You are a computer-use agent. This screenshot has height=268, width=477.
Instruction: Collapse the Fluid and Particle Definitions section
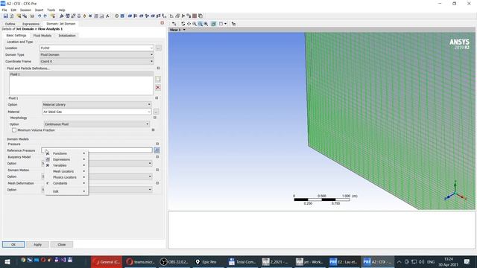158,68
